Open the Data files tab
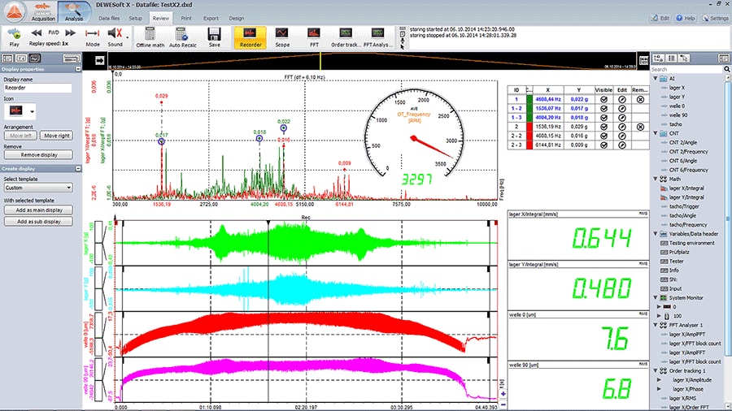 [x=109, y=18]
